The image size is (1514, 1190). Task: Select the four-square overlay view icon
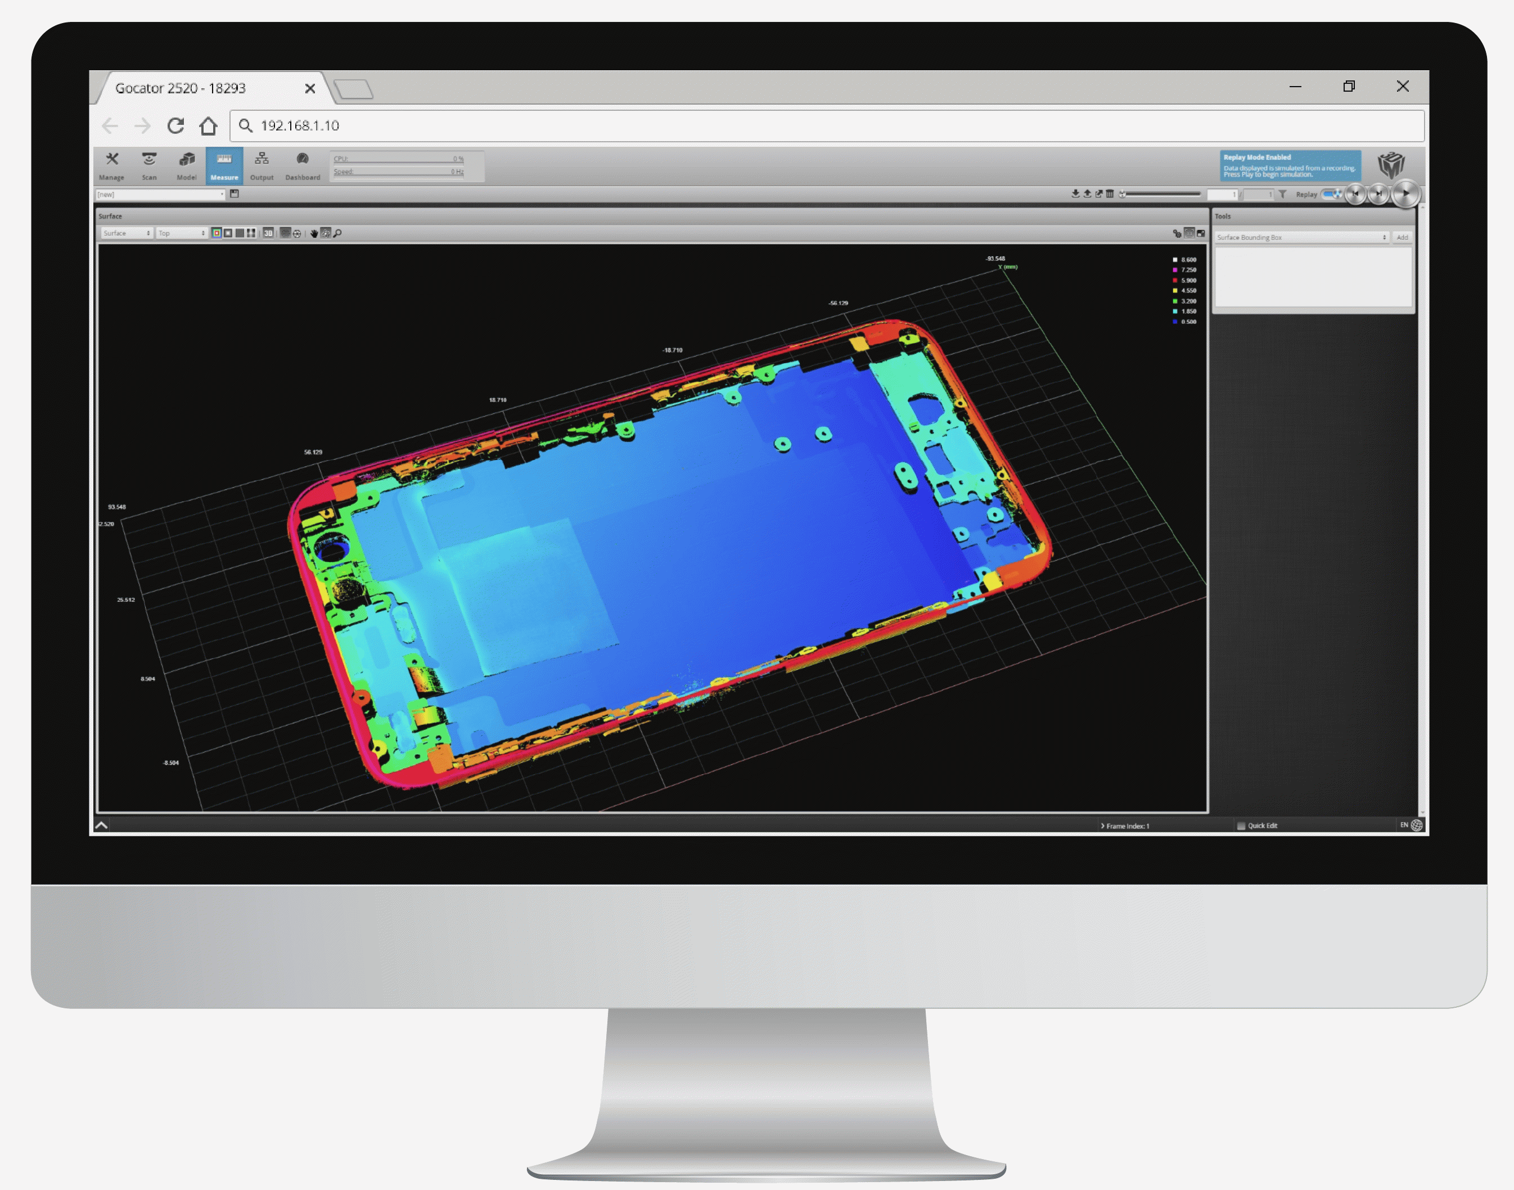point(251,233)
